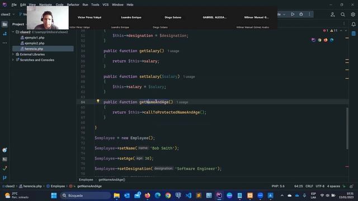Click the taskbar Búsqueda search box
This screenshot has height=201, width=358.
tap(86, 195)
